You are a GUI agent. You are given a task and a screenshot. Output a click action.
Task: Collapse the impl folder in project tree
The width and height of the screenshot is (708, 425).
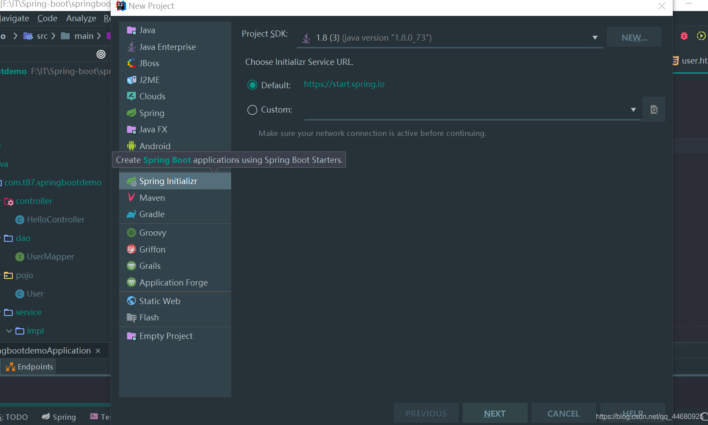(9, 331)
